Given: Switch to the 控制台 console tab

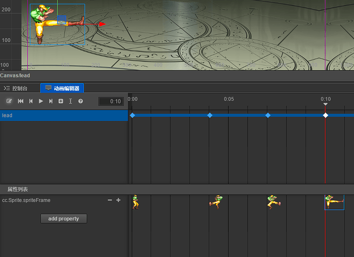Looking at the screenshot, I should [16, 88].
